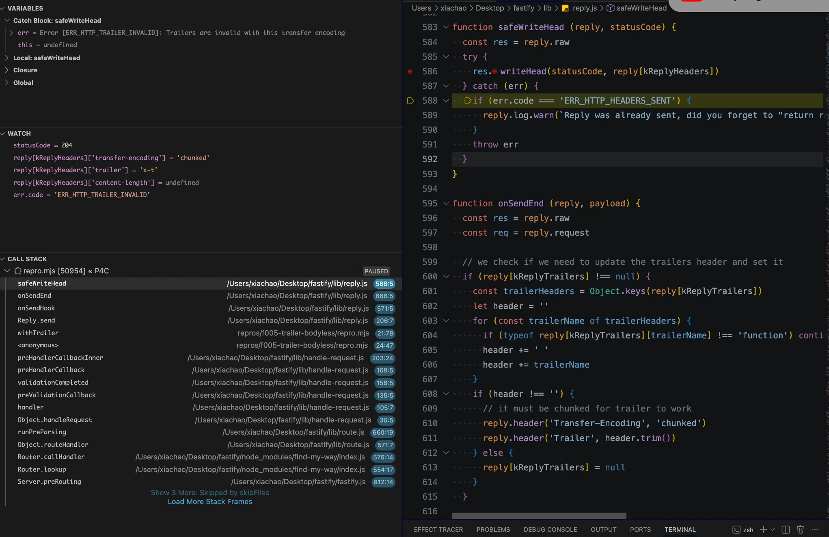
Task: Expand the Closure scope
Action: 7,70
